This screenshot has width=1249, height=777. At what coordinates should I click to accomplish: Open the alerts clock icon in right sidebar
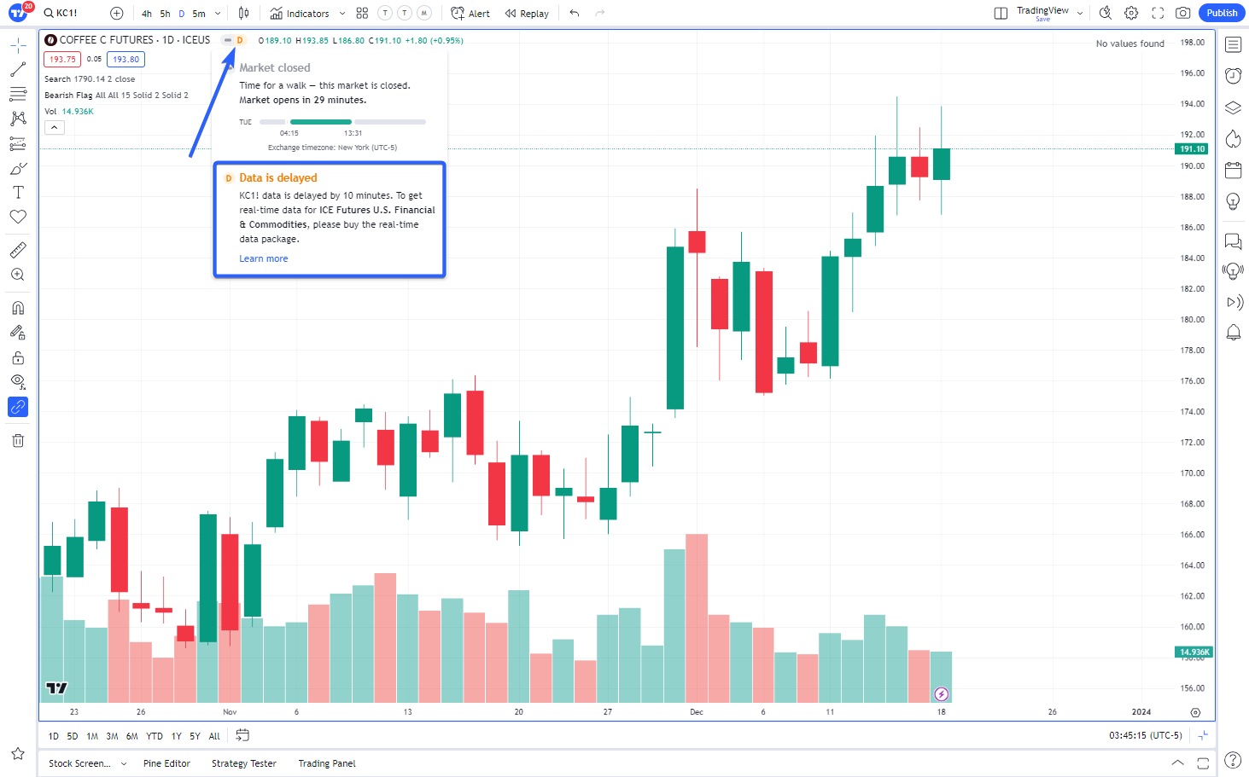click(1233, 76)
